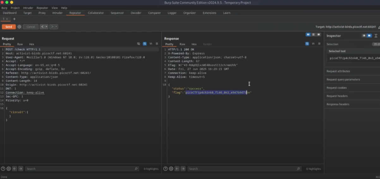Toggle pretty-print icon in Request panel
The height and width of the screenshot is (179, 380).
click(144, 44)
